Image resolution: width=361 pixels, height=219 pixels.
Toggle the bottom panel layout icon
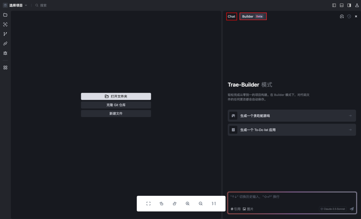[x=341, y=5]
